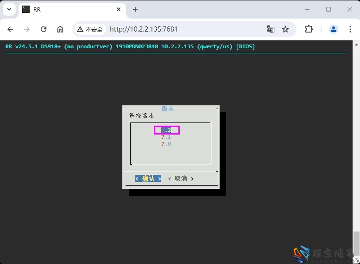Viewport: 360px width, 264px height.
Task: Expand the tab search dropdown arrow
Action: [x=9, y=9]
